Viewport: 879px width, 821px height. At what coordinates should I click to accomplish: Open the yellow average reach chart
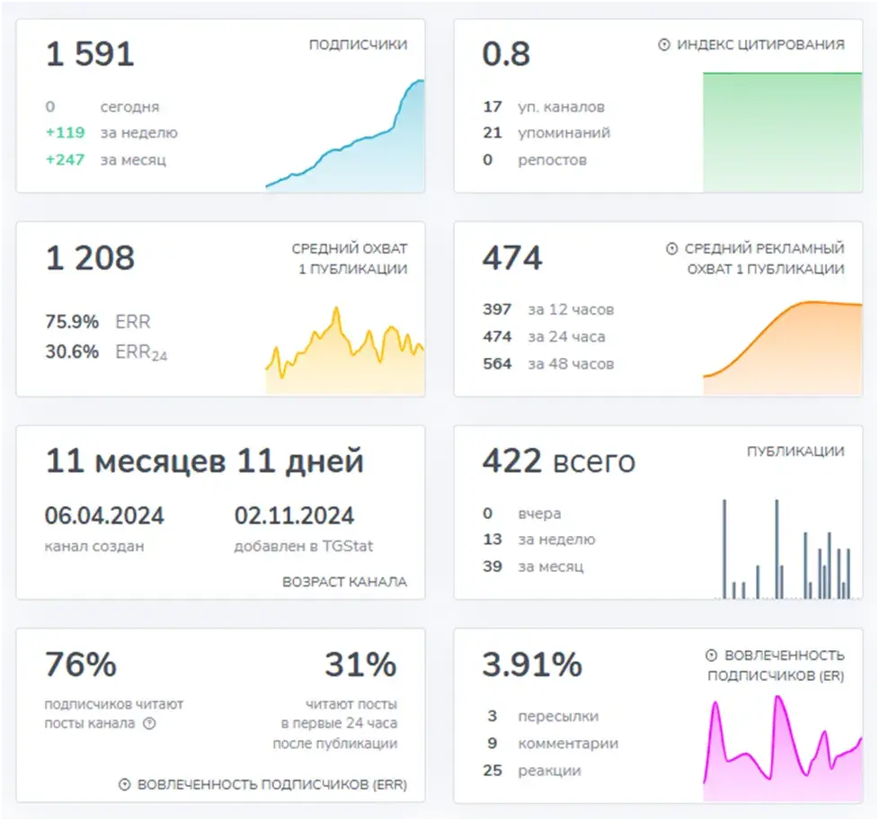click(345, 351)
